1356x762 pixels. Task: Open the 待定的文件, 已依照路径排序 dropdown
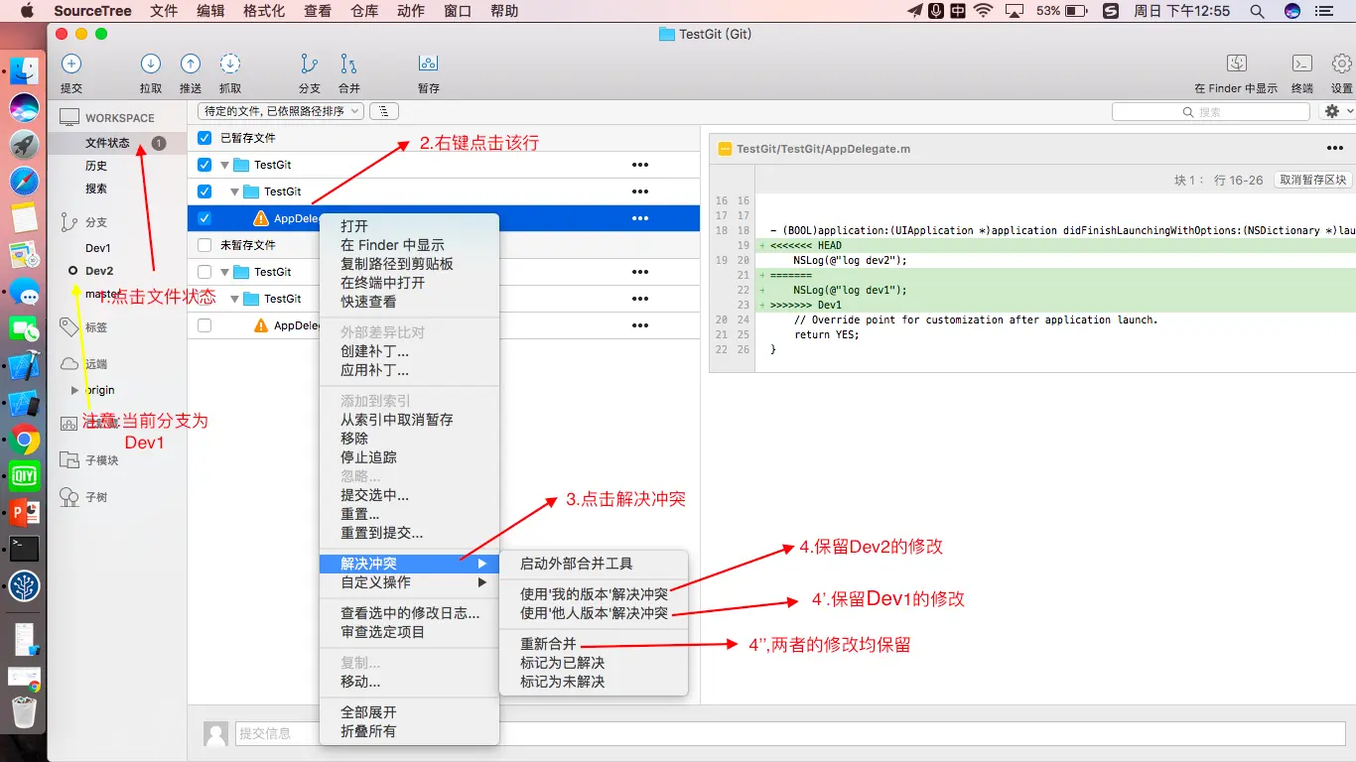click(x=282, y=111)
